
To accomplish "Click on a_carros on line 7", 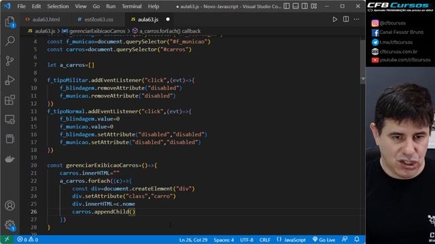I will pos(72,65).
